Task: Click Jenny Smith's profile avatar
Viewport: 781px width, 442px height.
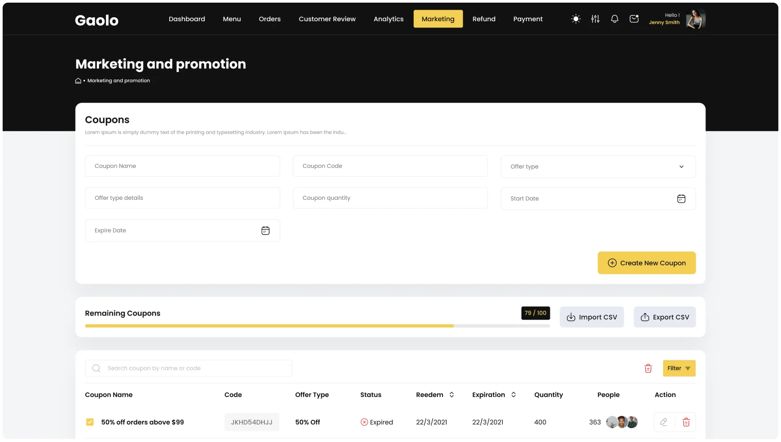Action: point(696,19)
